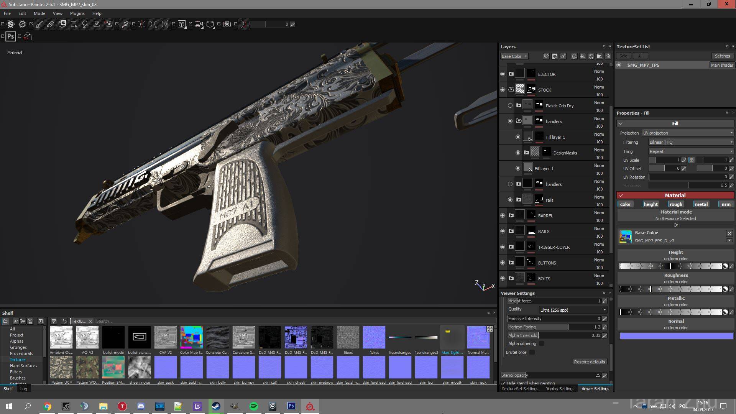
Task: Drag the Roughness uniform color slider
Action: click(x=652, y=289)
